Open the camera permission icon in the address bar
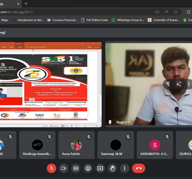 [x=157, y=12]
